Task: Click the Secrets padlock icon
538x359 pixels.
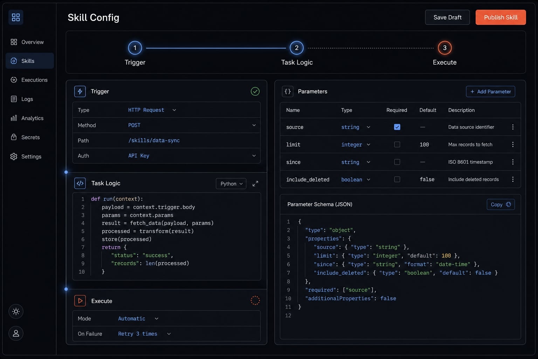Action: [x=14, y=137]
